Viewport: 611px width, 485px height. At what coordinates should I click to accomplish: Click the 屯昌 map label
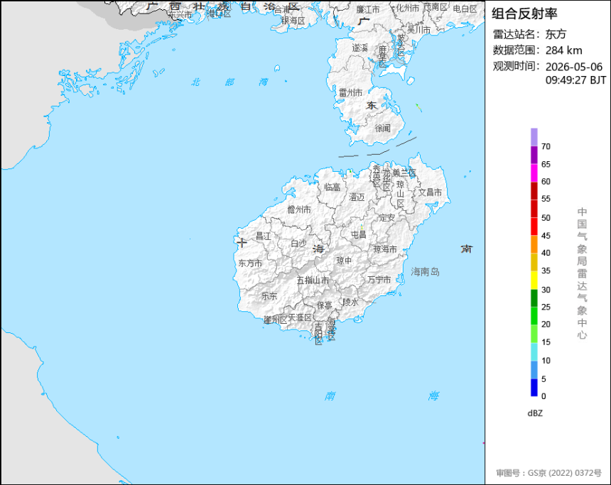[x=359, y=234]
